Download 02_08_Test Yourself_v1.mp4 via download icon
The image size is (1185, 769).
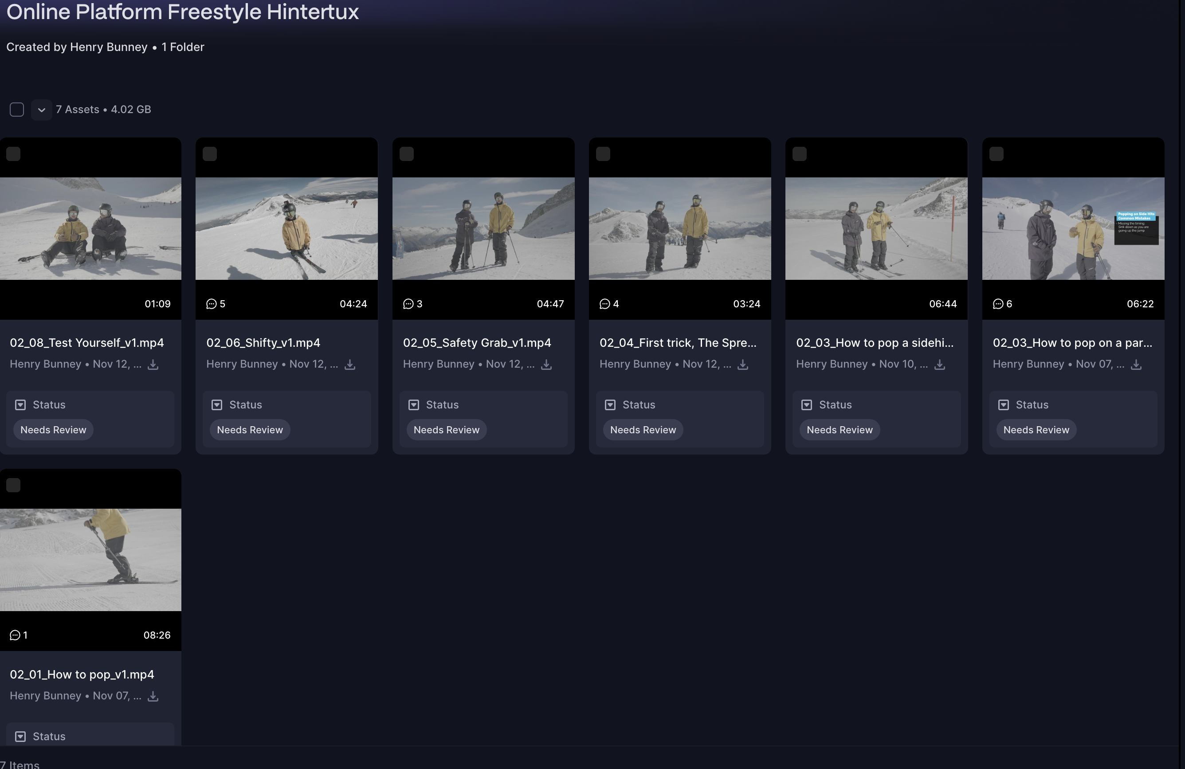pyautogui.click(x=153, y=365)
